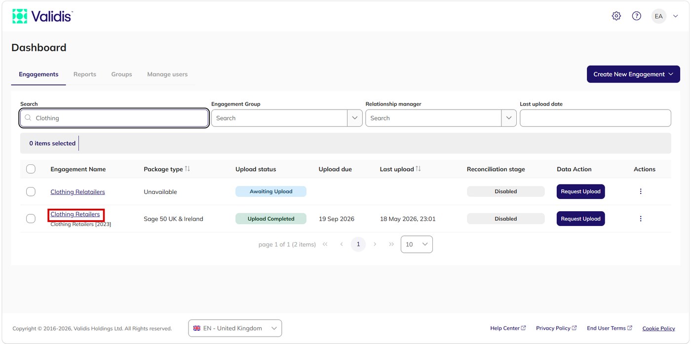Select all engagements with header checkbox

click(31, 169)
